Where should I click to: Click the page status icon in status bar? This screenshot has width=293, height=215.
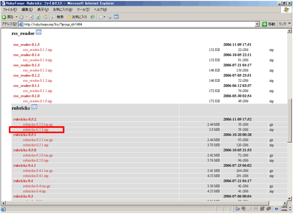click(3, 209)
